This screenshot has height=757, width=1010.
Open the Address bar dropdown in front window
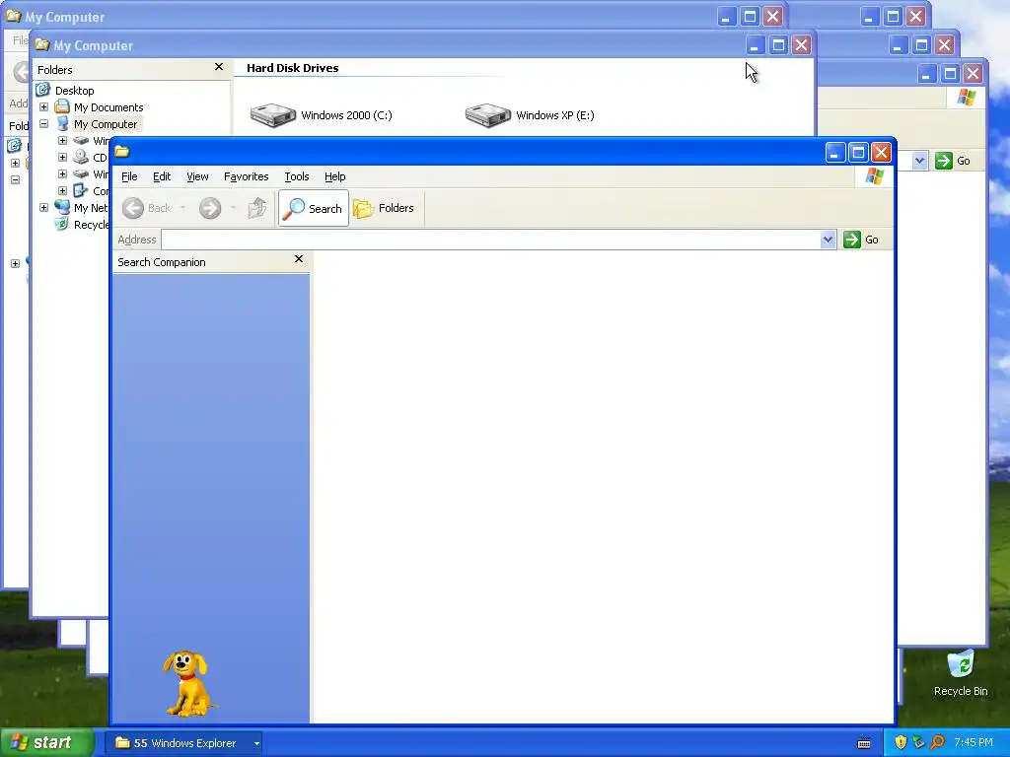pos(829,240)
